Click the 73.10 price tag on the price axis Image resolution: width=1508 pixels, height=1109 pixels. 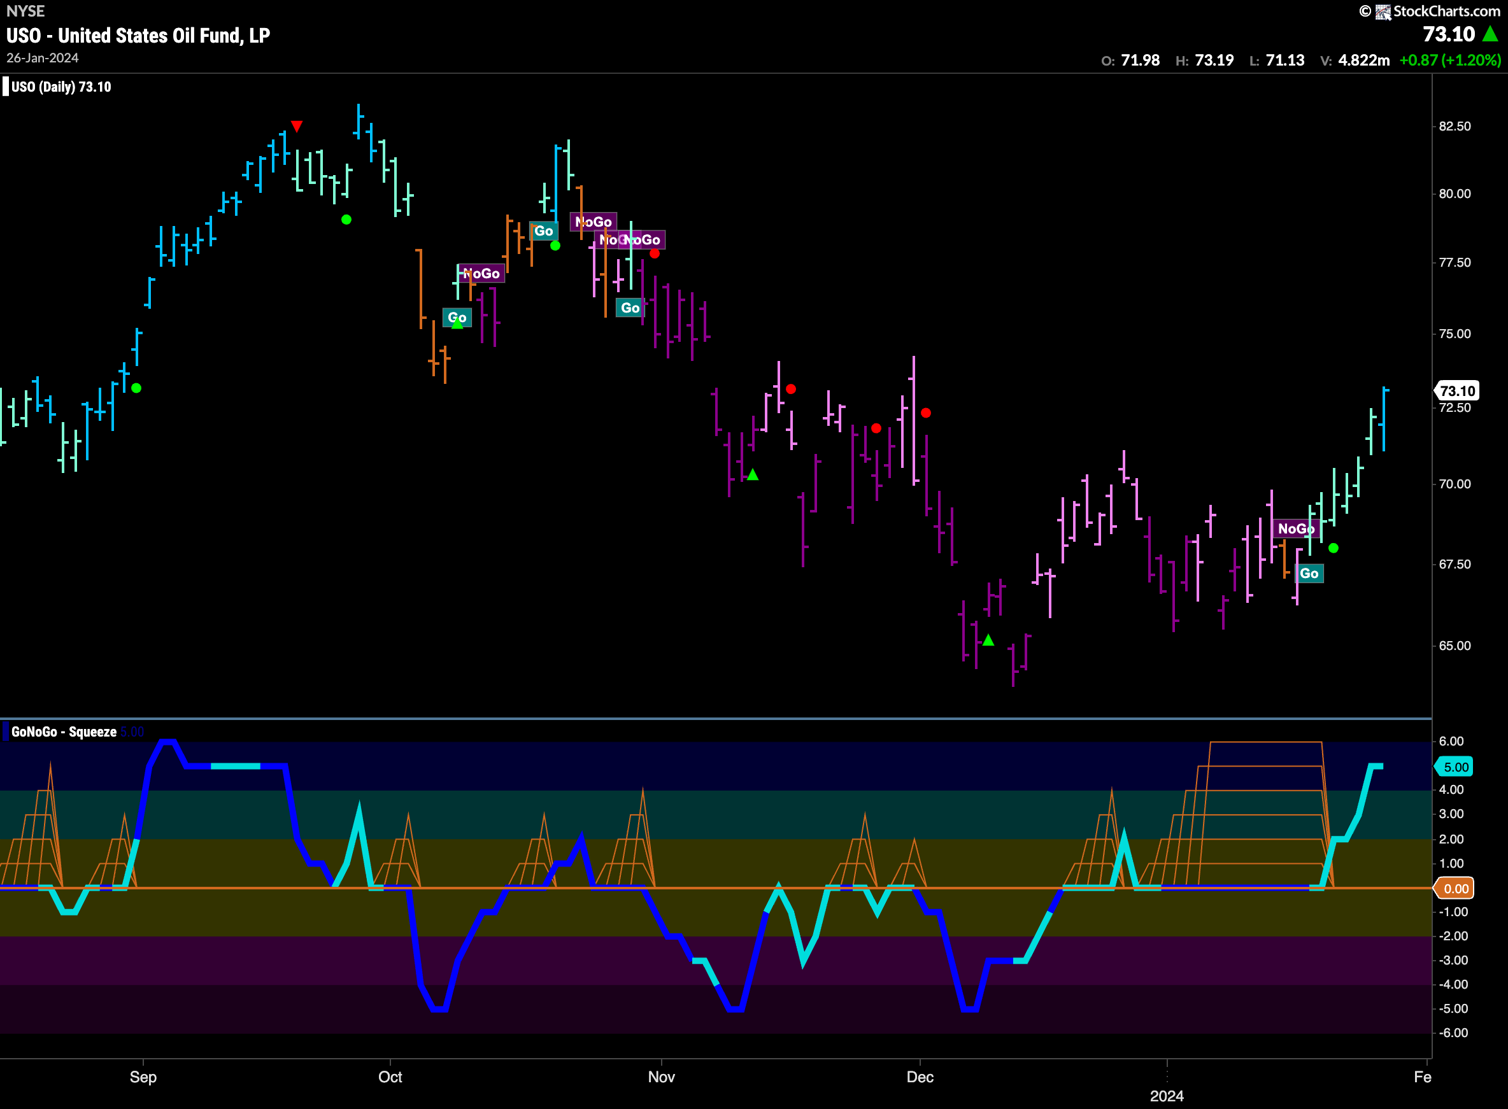(1457, 391)
